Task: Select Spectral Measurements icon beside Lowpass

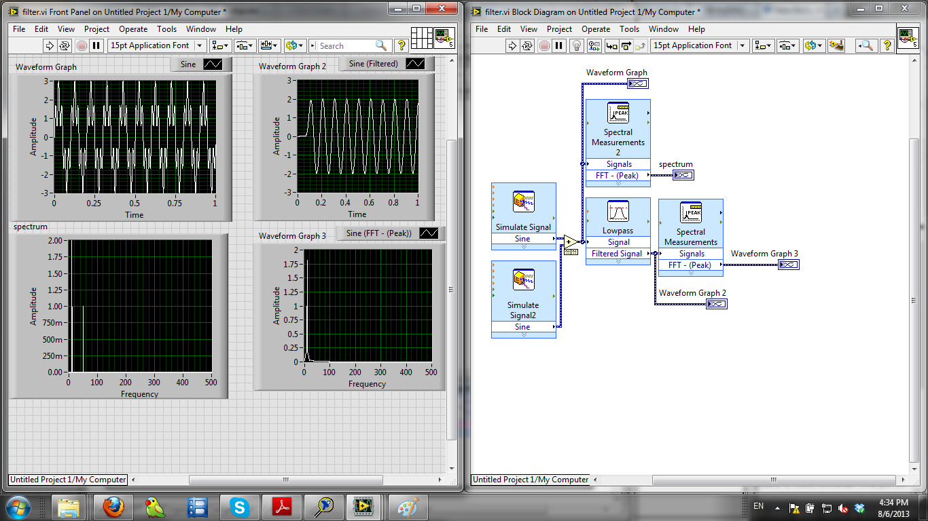Action: (691, 212)
